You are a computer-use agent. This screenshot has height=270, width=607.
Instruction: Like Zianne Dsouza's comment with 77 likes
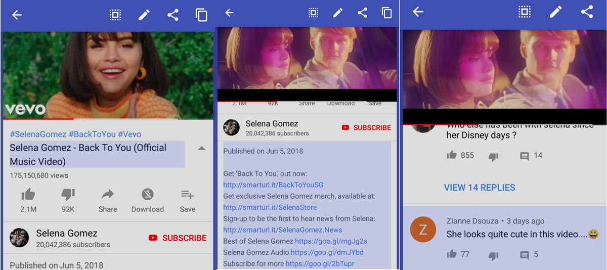(x=452, y=254)
